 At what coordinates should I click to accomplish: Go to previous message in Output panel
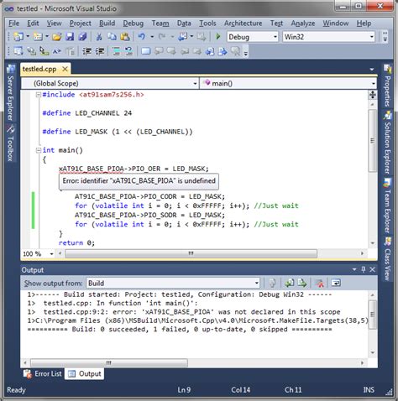289,283
